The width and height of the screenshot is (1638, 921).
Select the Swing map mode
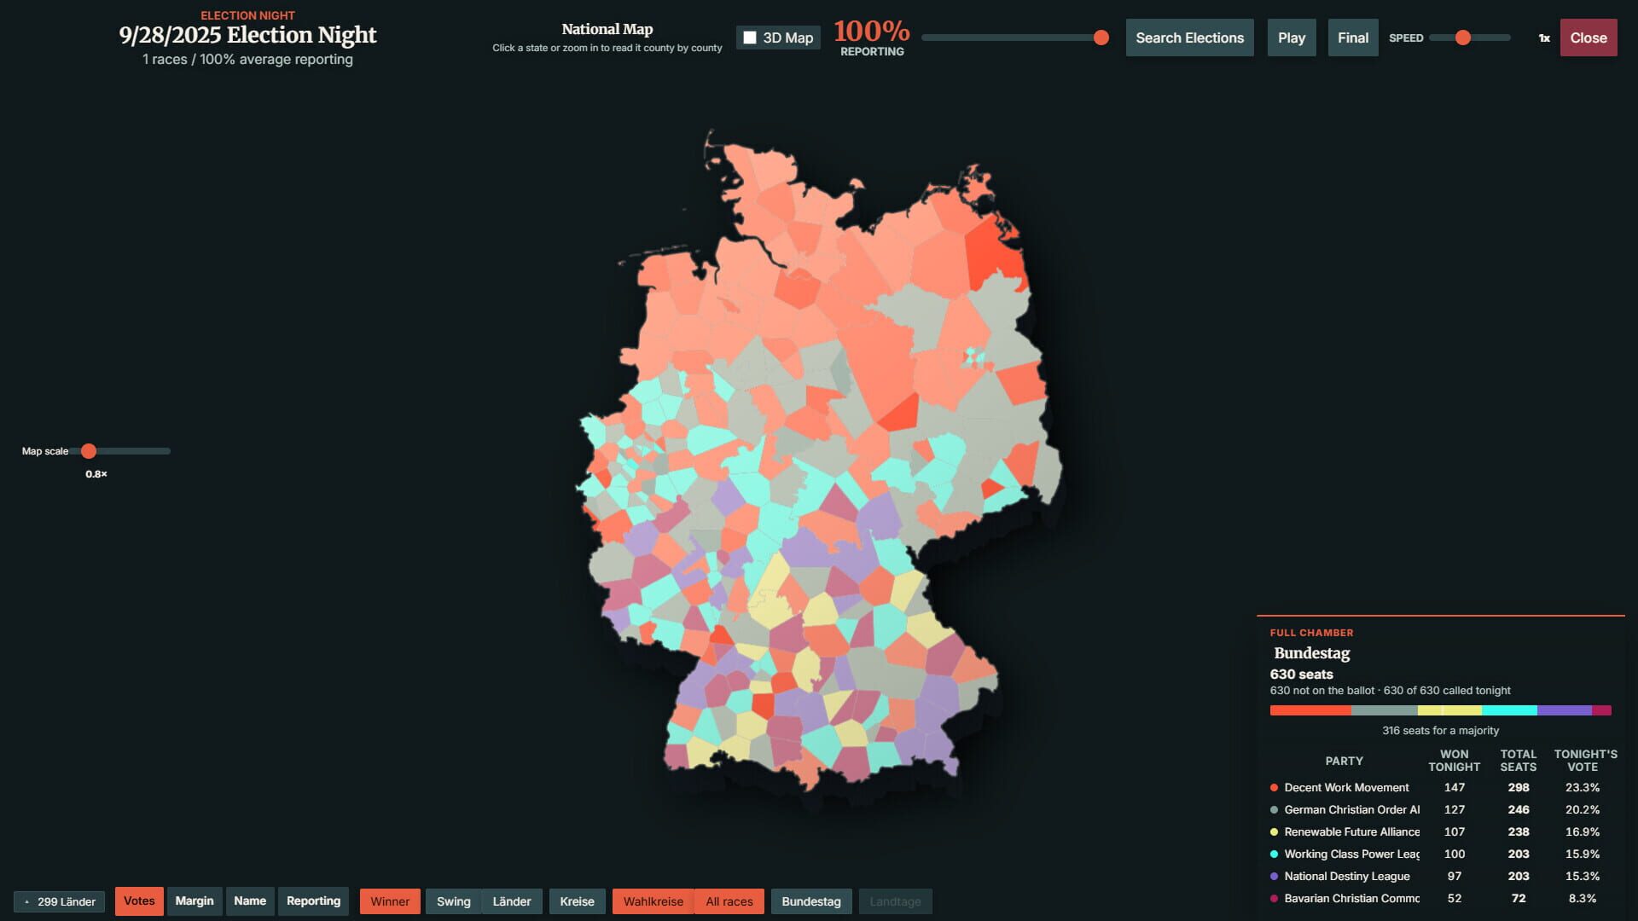(454, 901)
